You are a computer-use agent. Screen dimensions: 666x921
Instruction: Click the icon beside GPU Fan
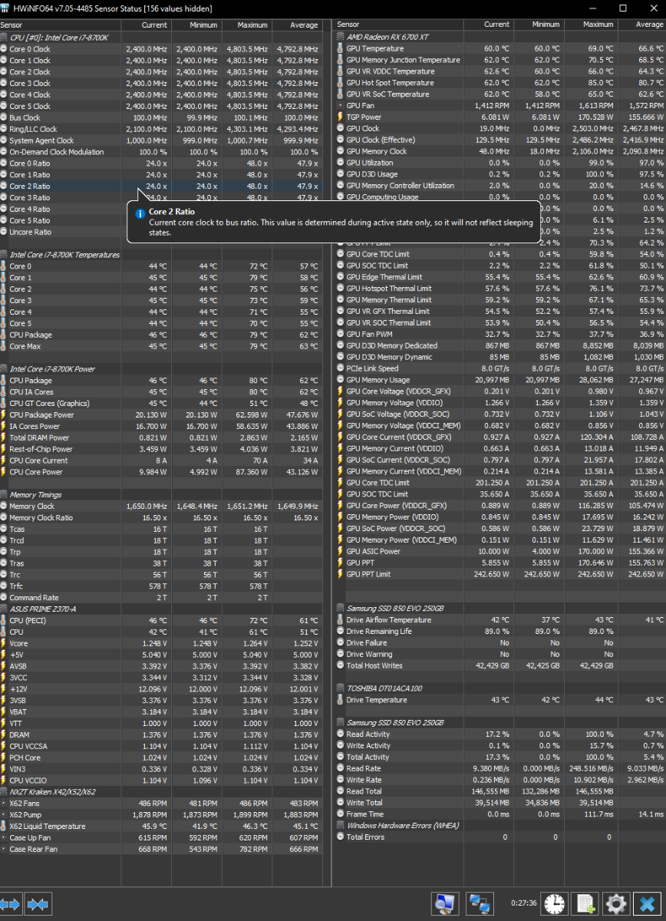tap(340, 105)
